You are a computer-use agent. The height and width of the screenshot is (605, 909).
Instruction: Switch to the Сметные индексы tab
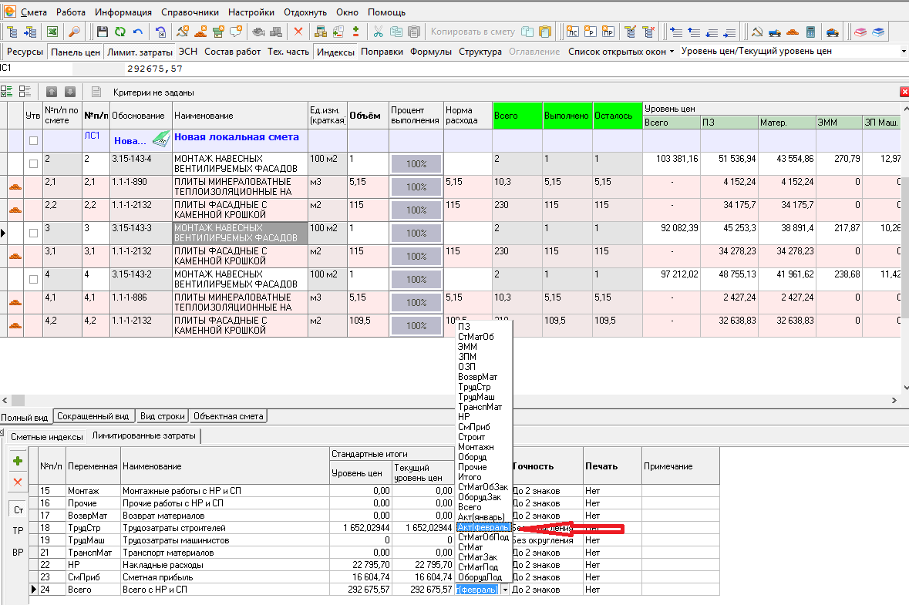point(46,436)
